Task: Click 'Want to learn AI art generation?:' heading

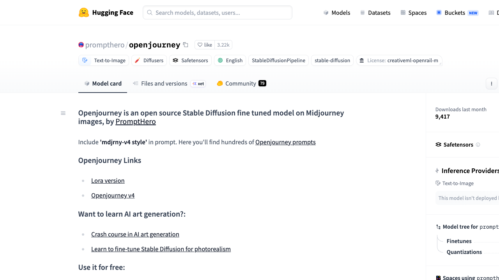Action: [x=132, y=214]
